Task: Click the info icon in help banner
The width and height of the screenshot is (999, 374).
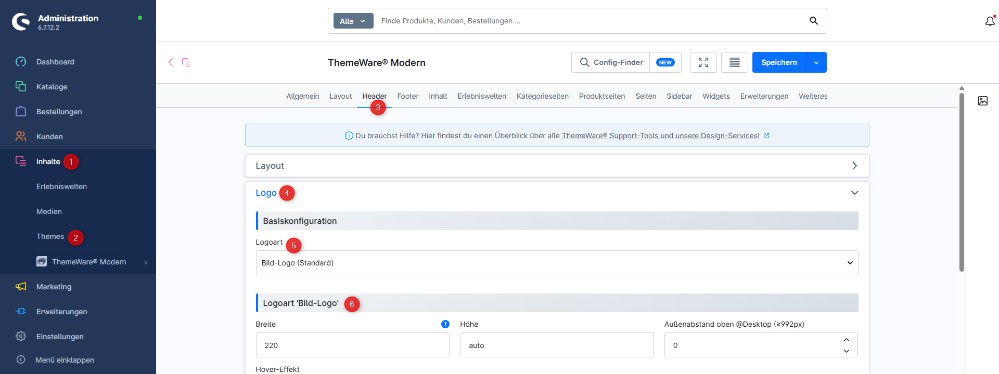Action: pyautogui.click(x=349, y=136)
